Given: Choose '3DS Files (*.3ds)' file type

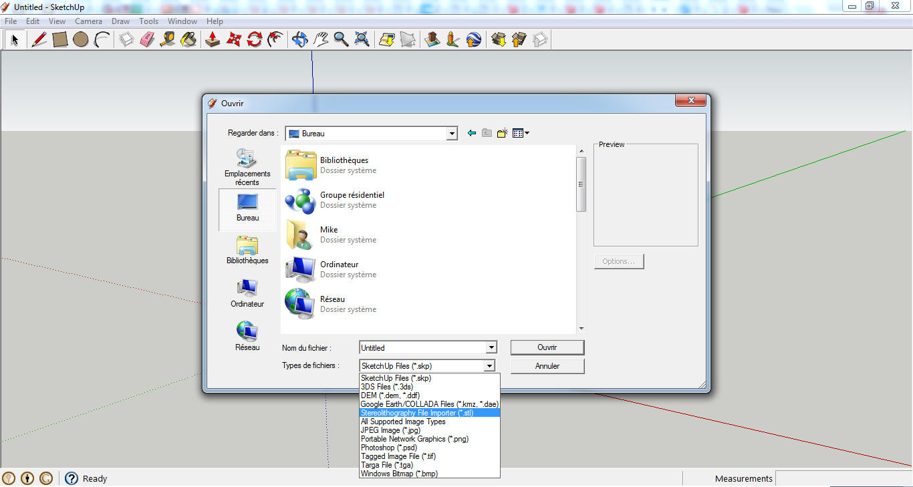Looking at the screenshot, I should 430,387.
